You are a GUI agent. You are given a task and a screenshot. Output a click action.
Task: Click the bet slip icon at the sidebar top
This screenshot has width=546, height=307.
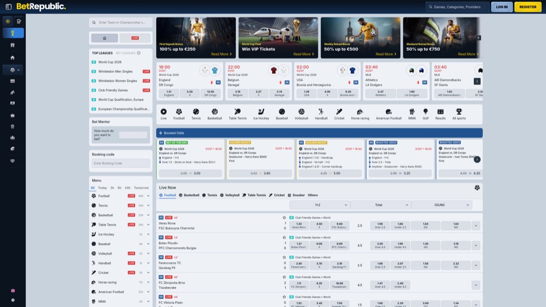click(x=19, y=21)
